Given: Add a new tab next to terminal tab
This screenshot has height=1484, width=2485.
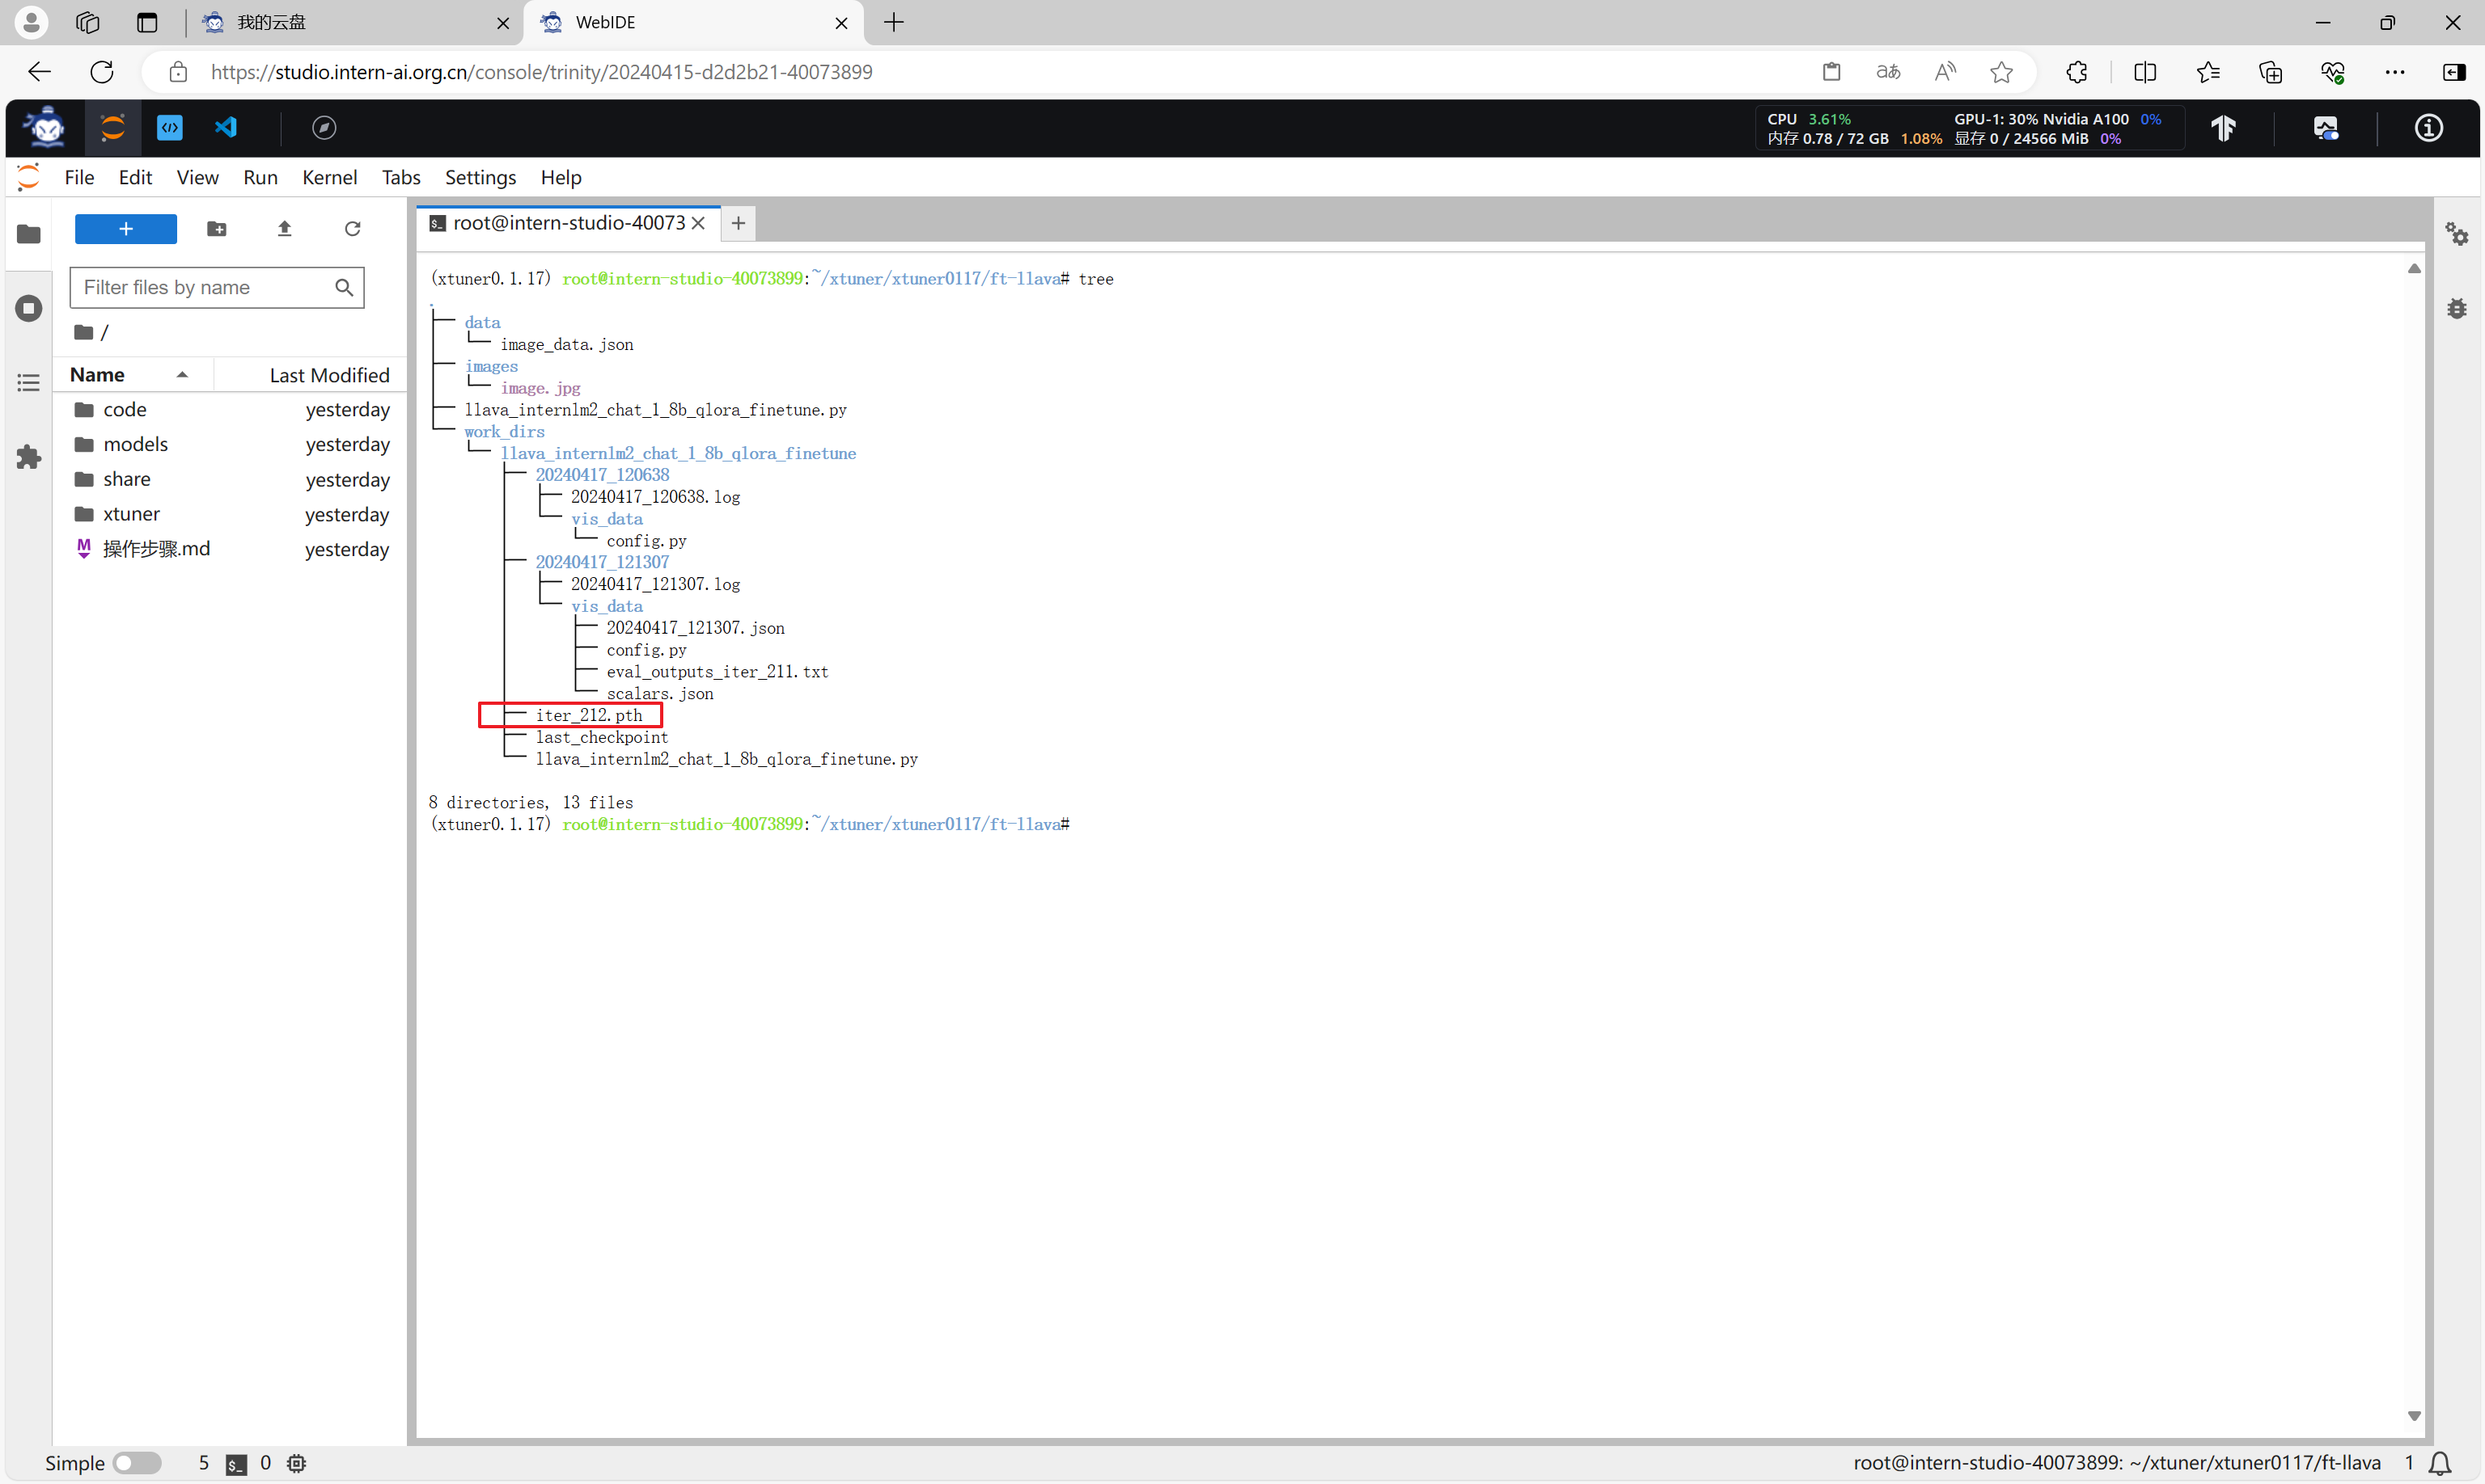Looking at the screenshot, I should (x=738, y=223).
